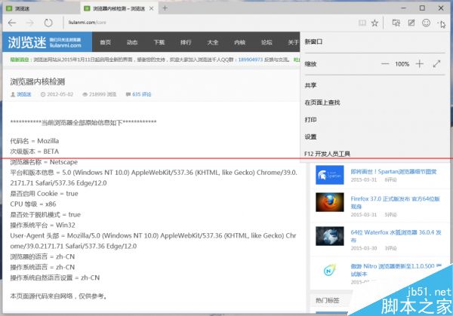Open 动态 in site navigation

tap(132, 42)
